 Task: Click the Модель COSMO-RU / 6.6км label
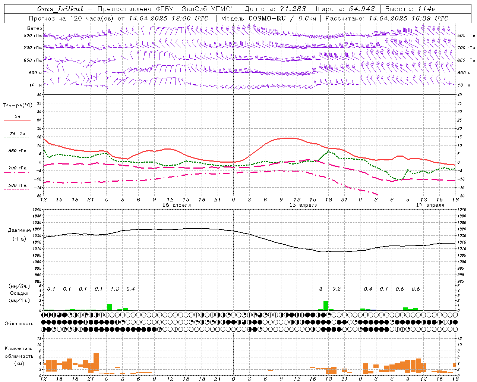pyautogui.click(x=269, y=18)
